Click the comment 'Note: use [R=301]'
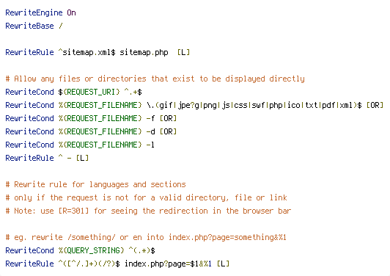The height and width of the screenshot is (276, 390). click(x=148, y=211)
